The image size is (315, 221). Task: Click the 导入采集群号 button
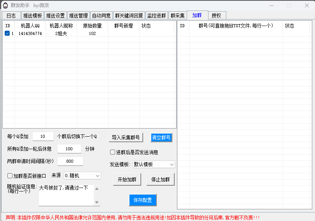(x=126, y=137)
